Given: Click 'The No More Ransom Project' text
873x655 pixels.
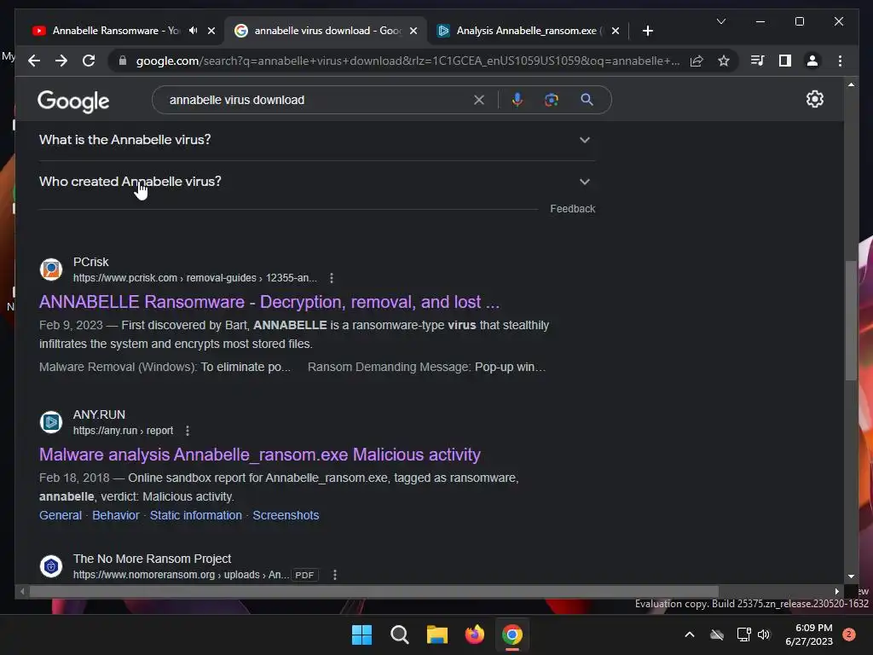Looking at the screenshot, I should tap(152, 559).
